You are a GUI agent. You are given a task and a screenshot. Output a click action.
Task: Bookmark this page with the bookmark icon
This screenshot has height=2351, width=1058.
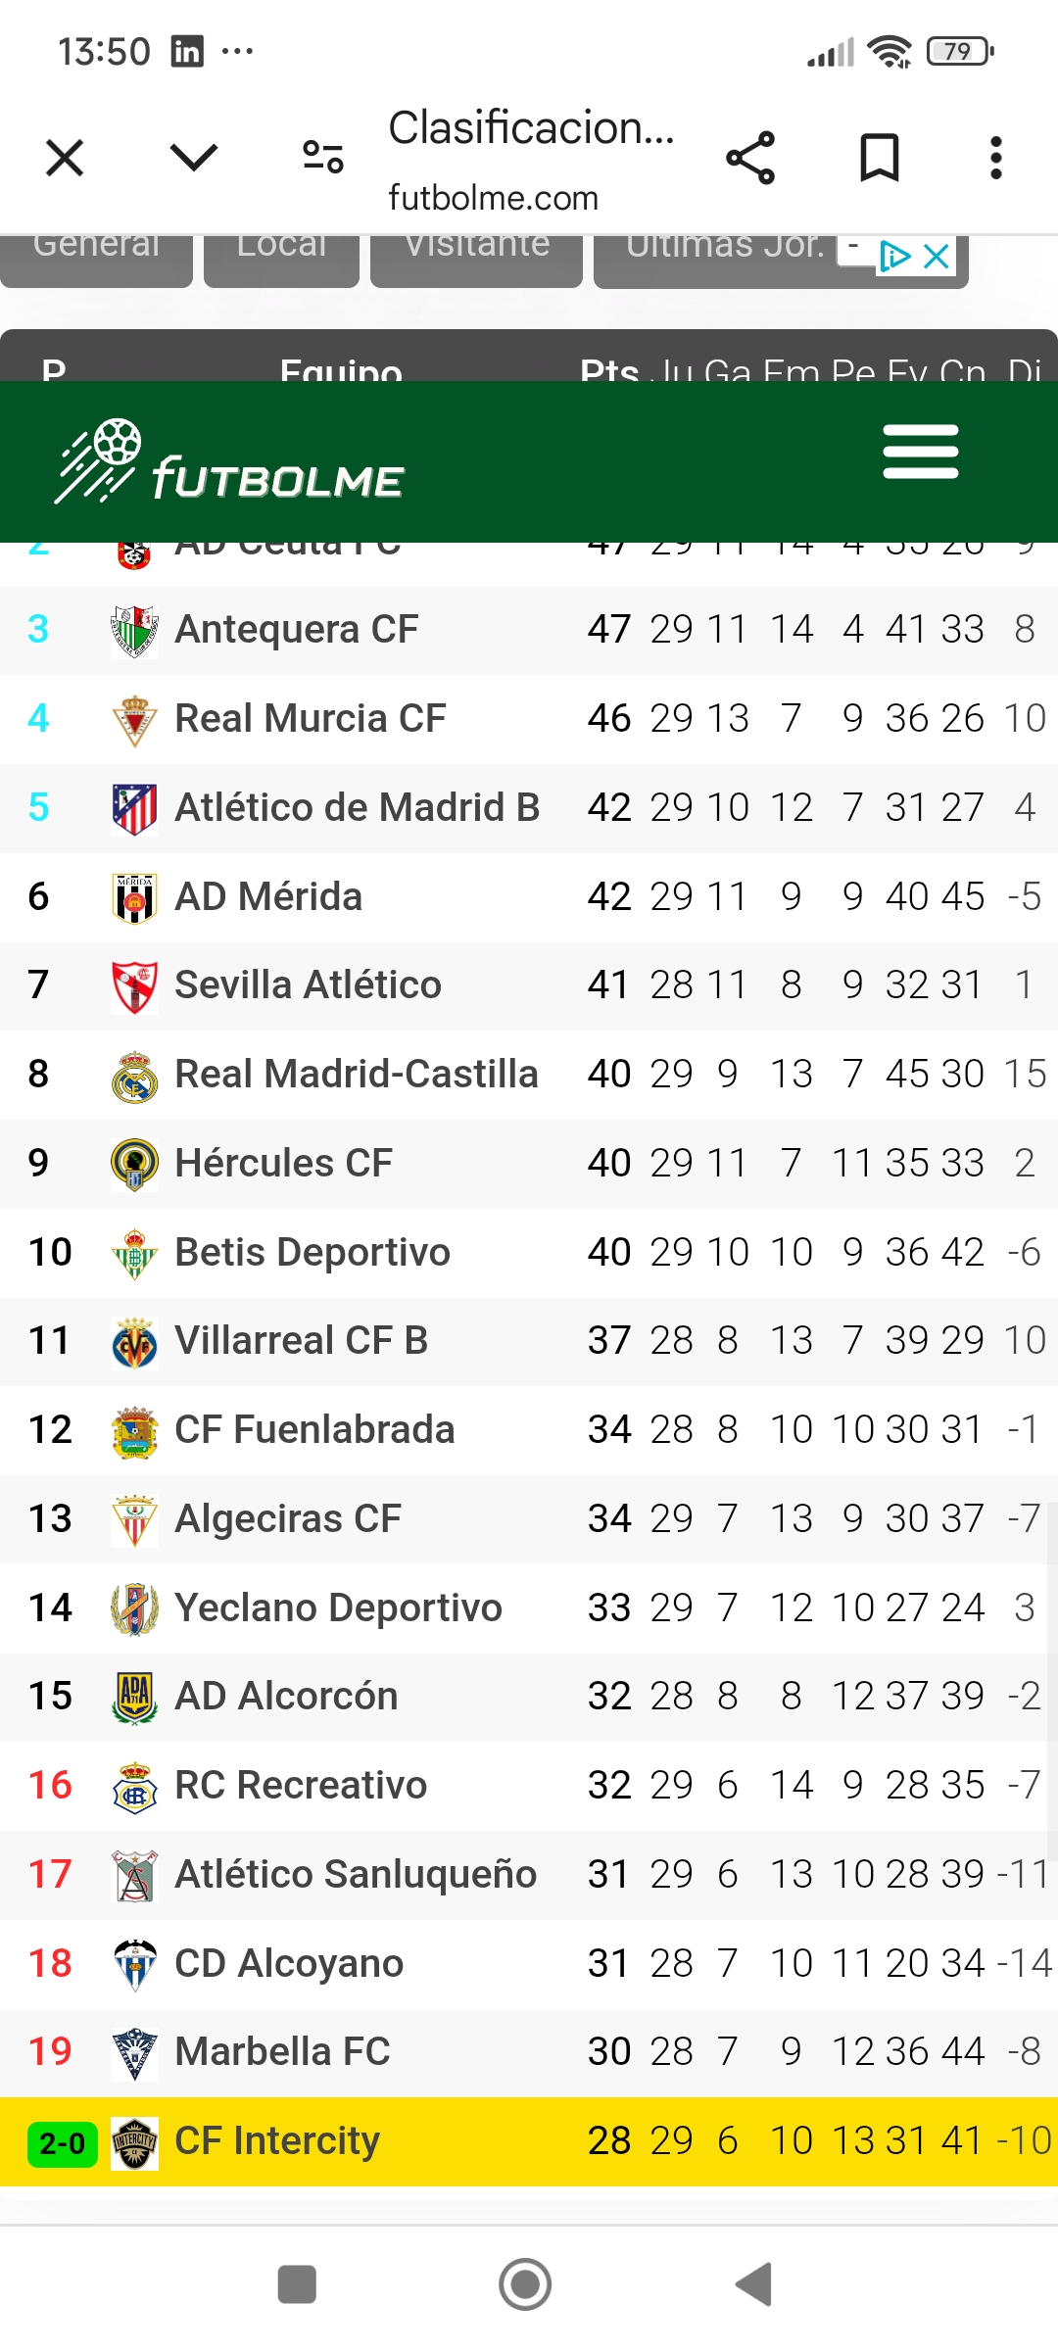point(879,158)
